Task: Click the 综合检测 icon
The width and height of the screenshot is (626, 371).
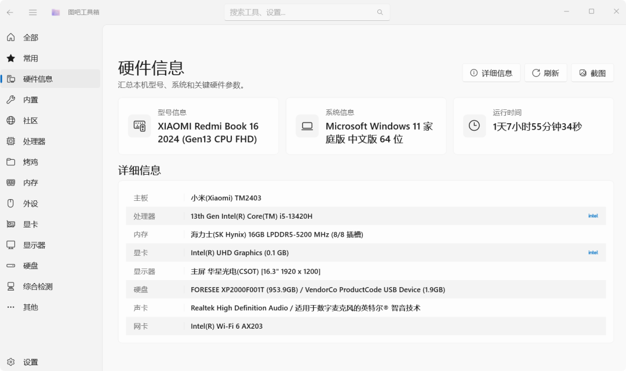Action: point(11,286)
